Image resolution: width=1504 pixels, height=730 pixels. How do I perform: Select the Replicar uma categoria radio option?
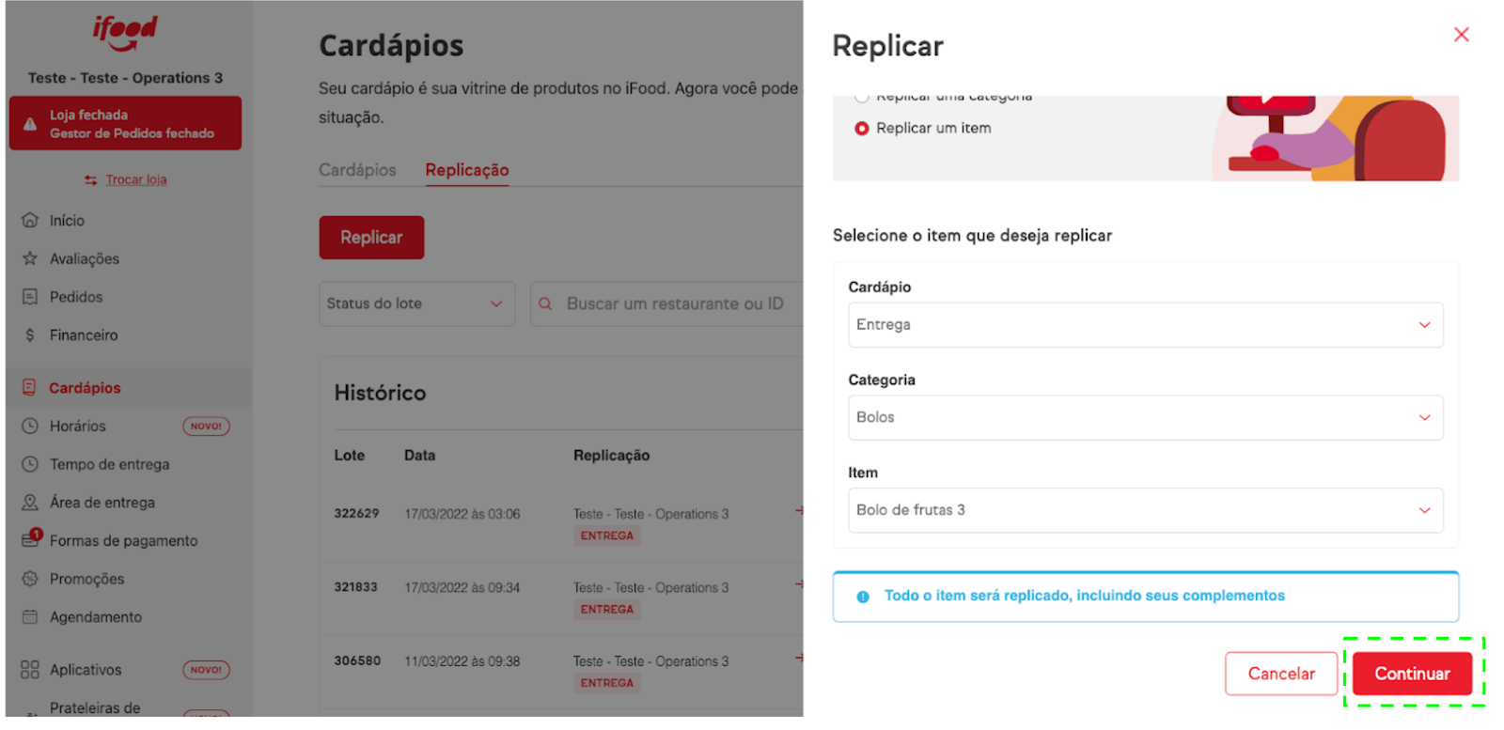point(862,97)
